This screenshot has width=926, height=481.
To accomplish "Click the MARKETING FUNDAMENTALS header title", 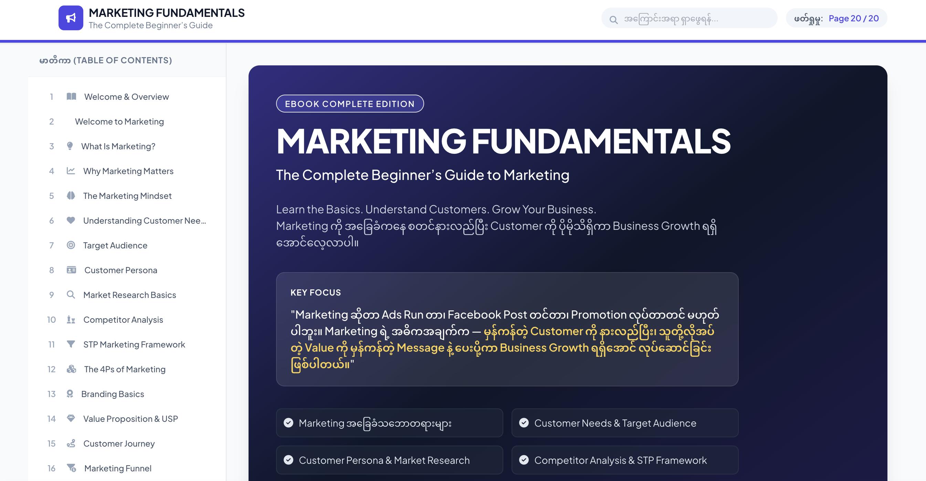I will click(x=166, y=13).
